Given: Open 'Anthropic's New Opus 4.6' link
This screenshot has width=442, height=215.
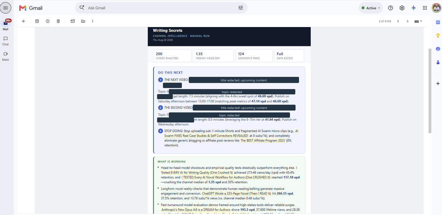Looking at the screenshot, I should coord(196,210).
